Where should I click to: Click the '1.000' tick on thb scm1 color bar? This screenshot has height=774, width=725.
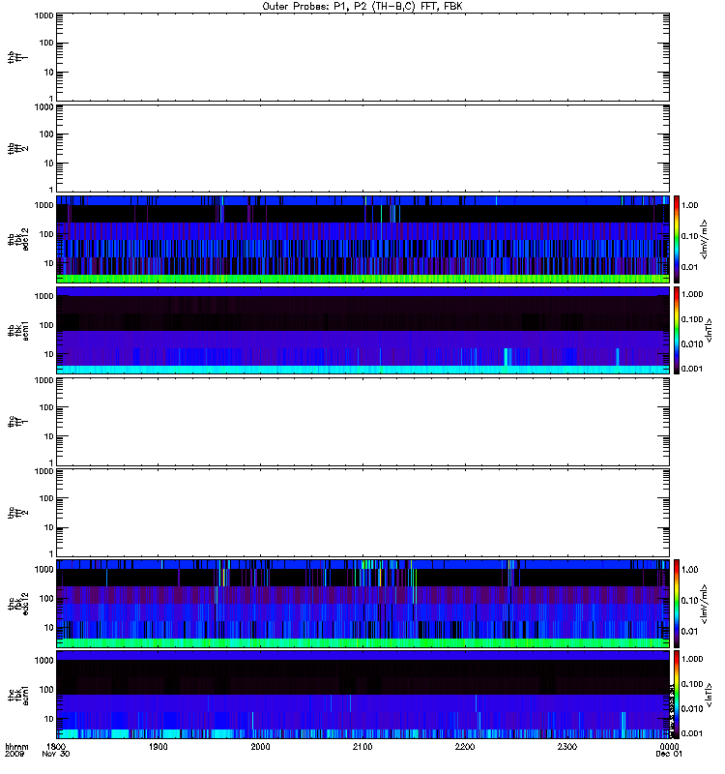pos(692,295)
